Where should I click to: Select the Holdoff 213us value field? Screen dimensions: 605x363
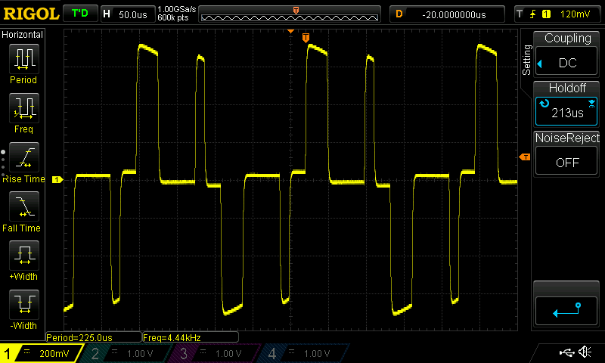coord(566,111)
